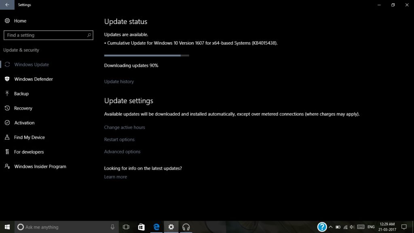The height and width of the screenshot is (233, 414).
Task: Open For developers settings
Action: point(29,152)
